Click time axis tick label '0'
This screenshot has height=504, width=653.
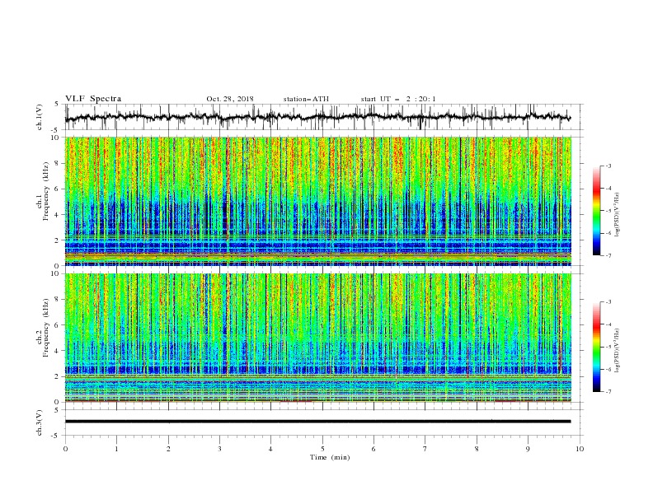tap(65, 449)
